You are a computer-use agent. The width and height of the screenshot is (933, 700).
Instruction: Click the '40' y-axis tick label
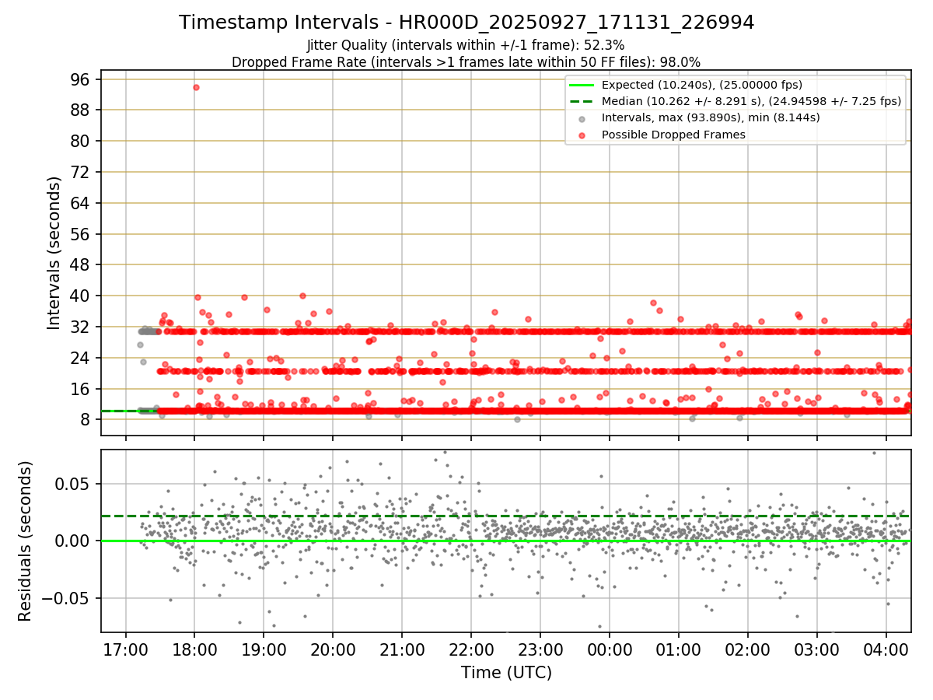(80, 296)
